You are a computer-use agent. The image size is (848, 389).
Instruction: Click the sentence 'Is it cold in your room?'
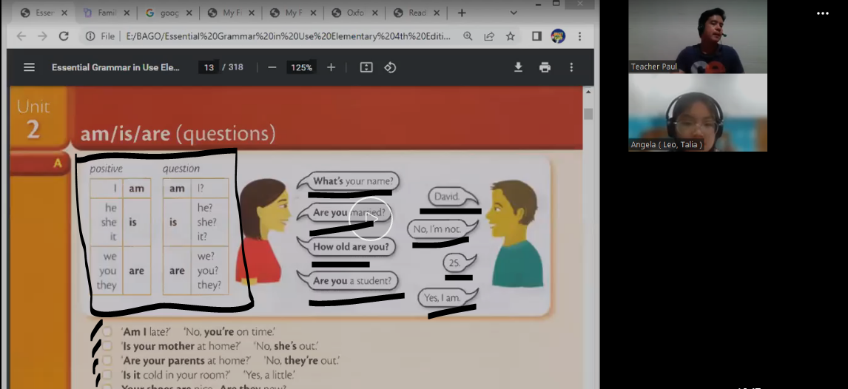coord(176,374)
